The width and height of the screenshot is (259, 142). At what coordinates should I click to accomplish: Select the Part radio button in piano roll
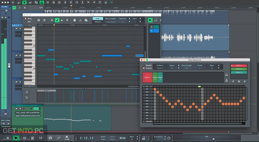pyautogui.click(x=26, y=22)
